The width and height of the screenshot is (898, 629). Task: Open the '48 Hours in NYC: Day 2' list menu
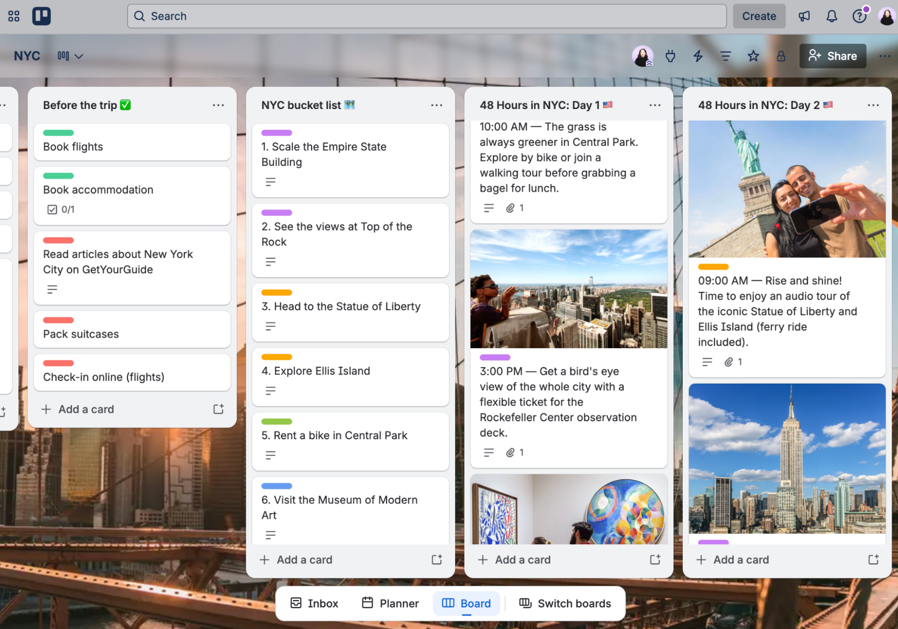pos(873,105)
